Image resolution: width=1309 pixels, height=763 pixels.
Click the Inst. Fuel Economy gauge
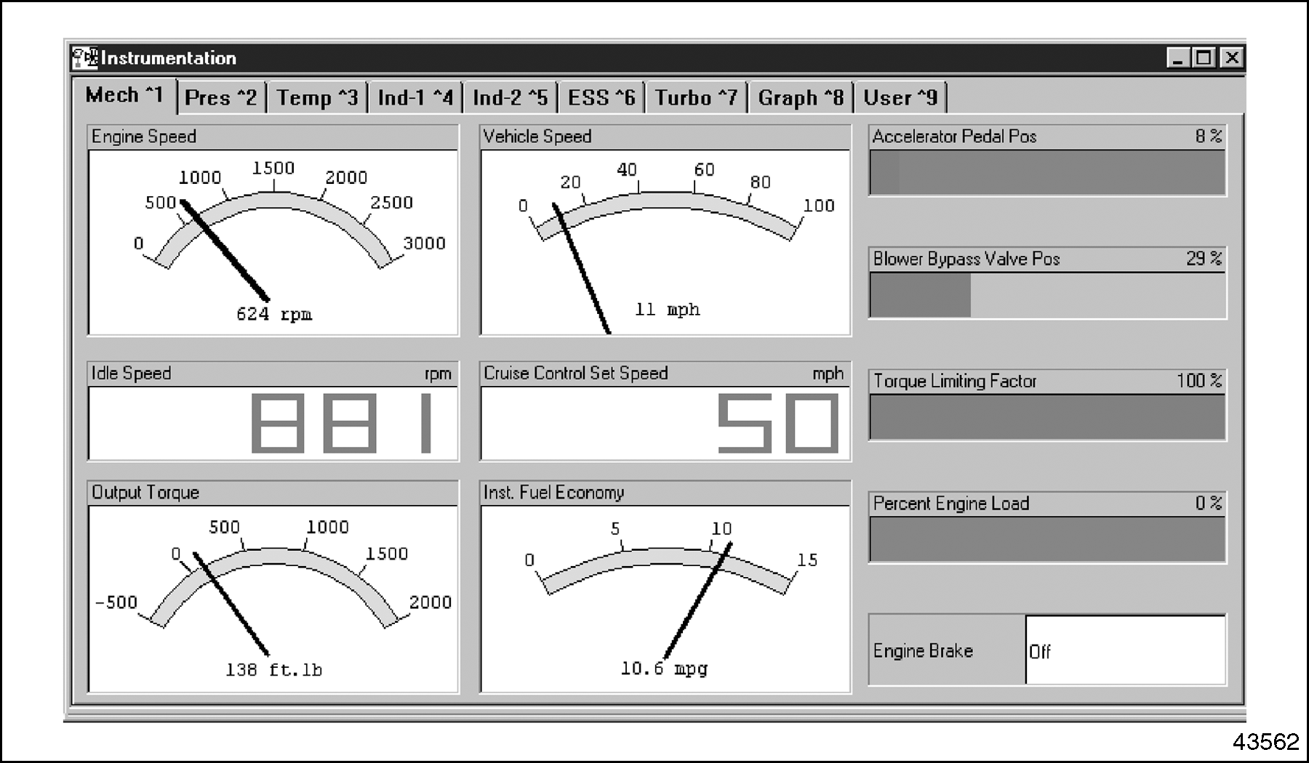tap(665, 597)
